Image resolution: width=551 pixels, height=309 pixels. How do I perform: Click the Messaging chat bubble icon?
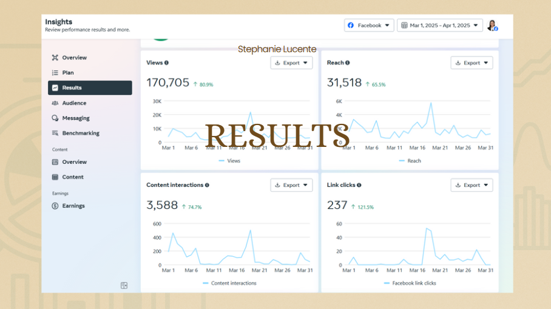click(x=55, y=118)
